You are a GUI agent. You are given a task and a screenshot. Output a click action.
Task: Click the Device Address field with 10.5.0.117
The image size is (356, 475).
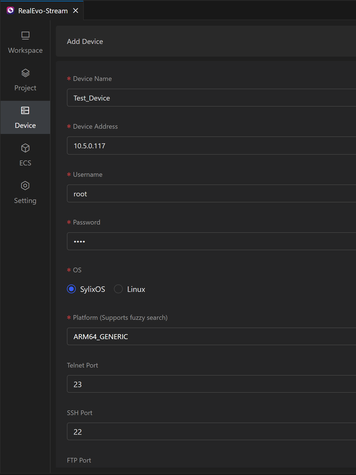[211, 146]
